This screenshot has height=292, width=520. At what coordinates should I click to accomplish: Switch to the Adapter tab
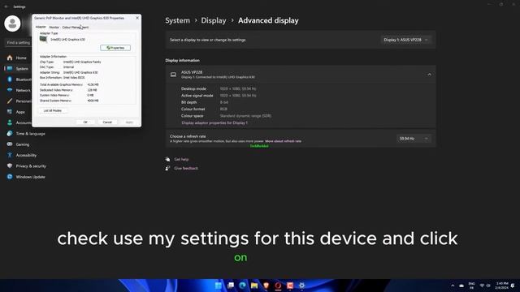point(41,27)
